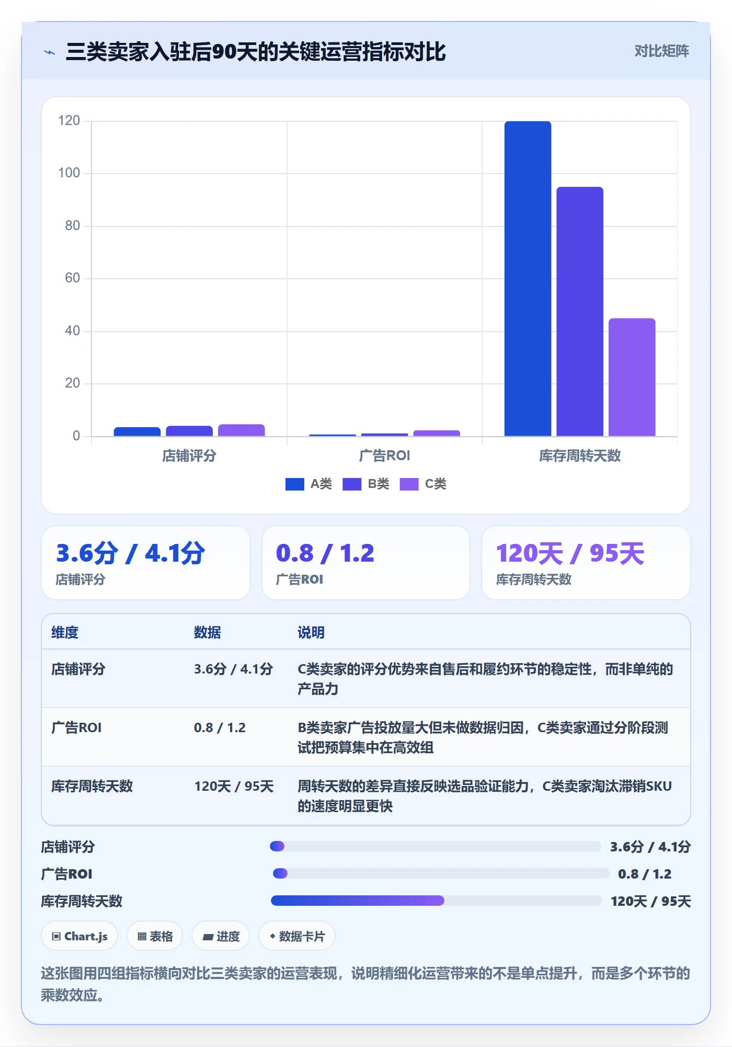Screen dimensions: 732x1047
Task: Click the 3.6分 / 4.1分 progress value text
Action: pyautogui.click(x=650, y=847)
